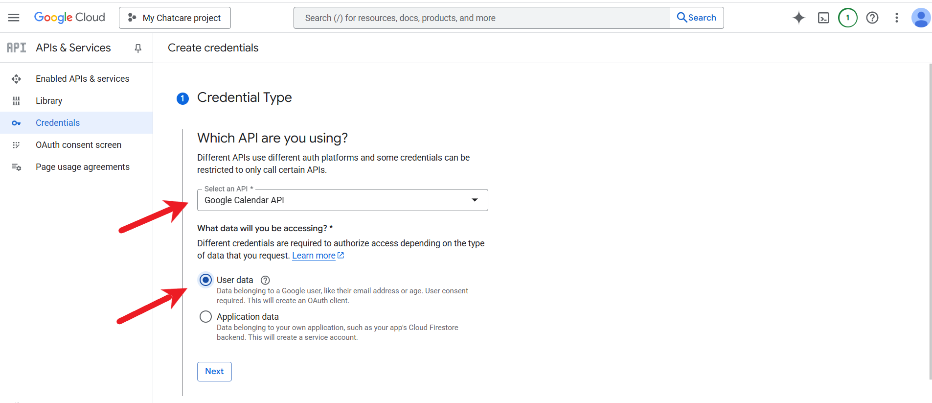
Task: Click the Search button
Action: point(697,18)
